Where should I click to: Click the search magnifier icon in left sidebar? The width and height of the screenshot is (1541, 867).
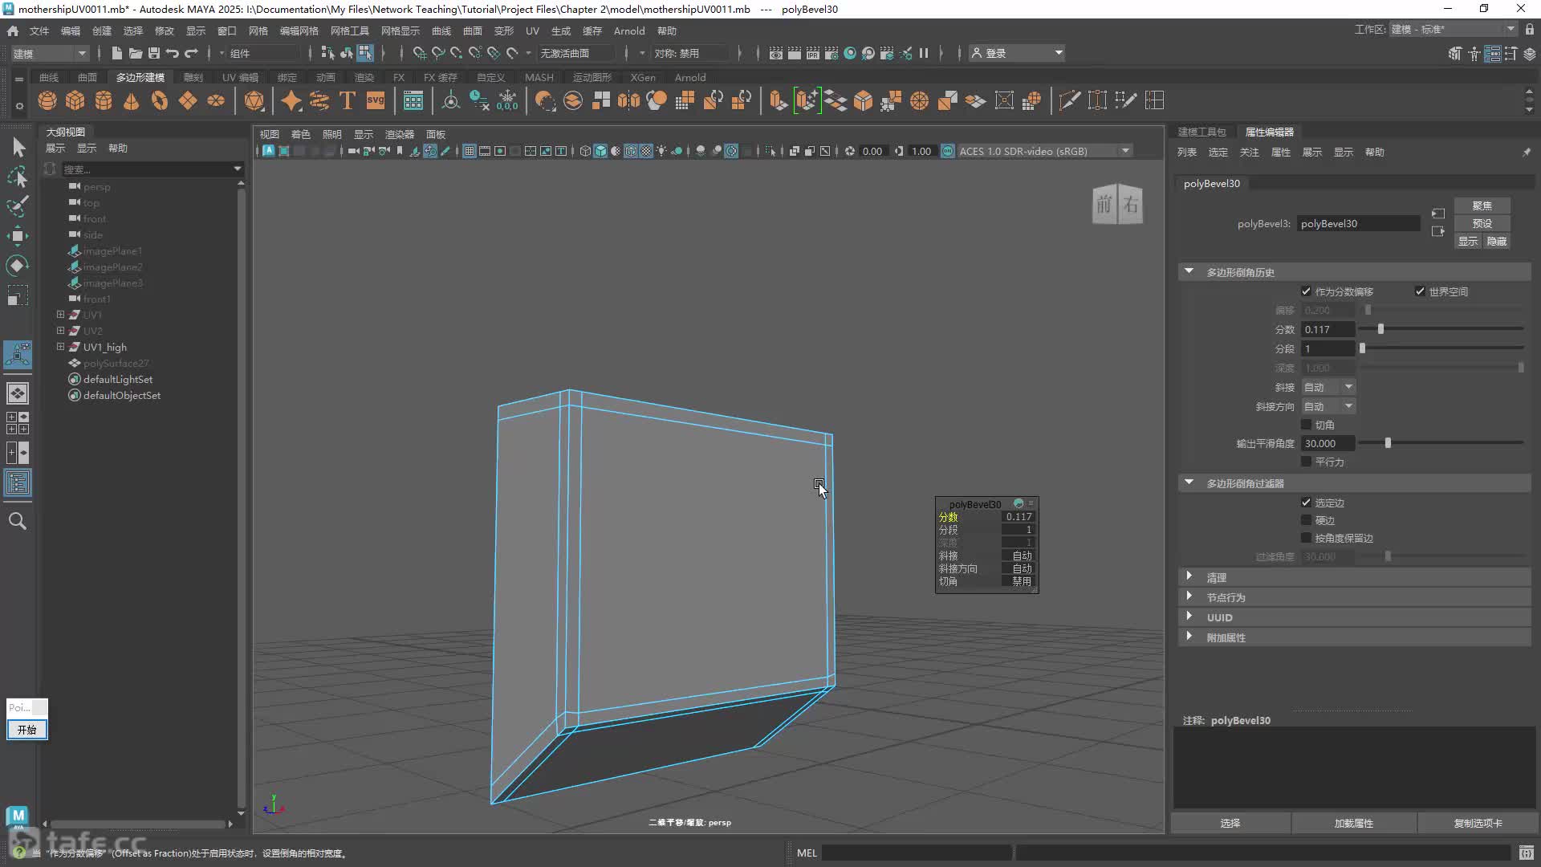click(x=18, y=521)
